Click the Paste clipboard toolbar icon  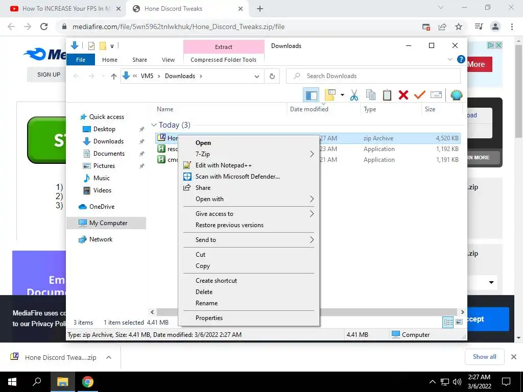pos(387,95)
